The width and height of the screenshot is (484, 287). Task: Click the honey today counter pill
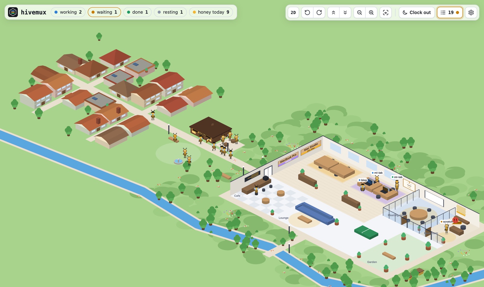(x=211, y=12)
